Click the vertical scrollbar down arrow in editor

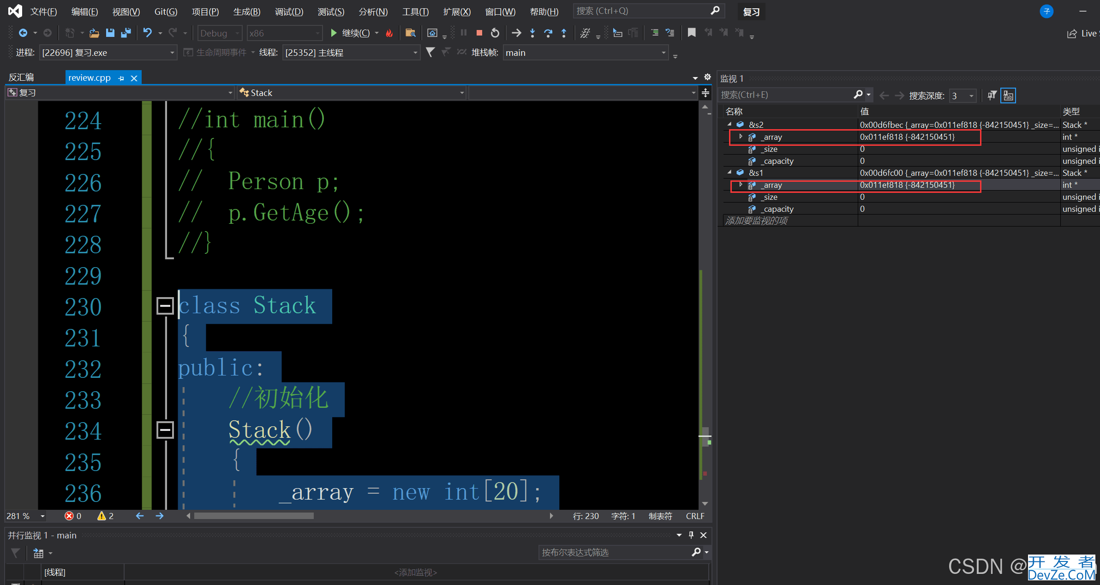pyautogui.click(x=705, y=503)
